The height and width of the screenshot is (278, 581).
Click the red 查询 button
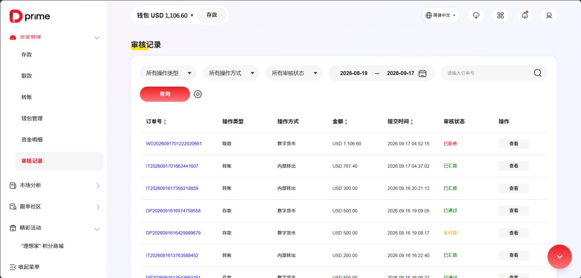click(x=165, y=94)
